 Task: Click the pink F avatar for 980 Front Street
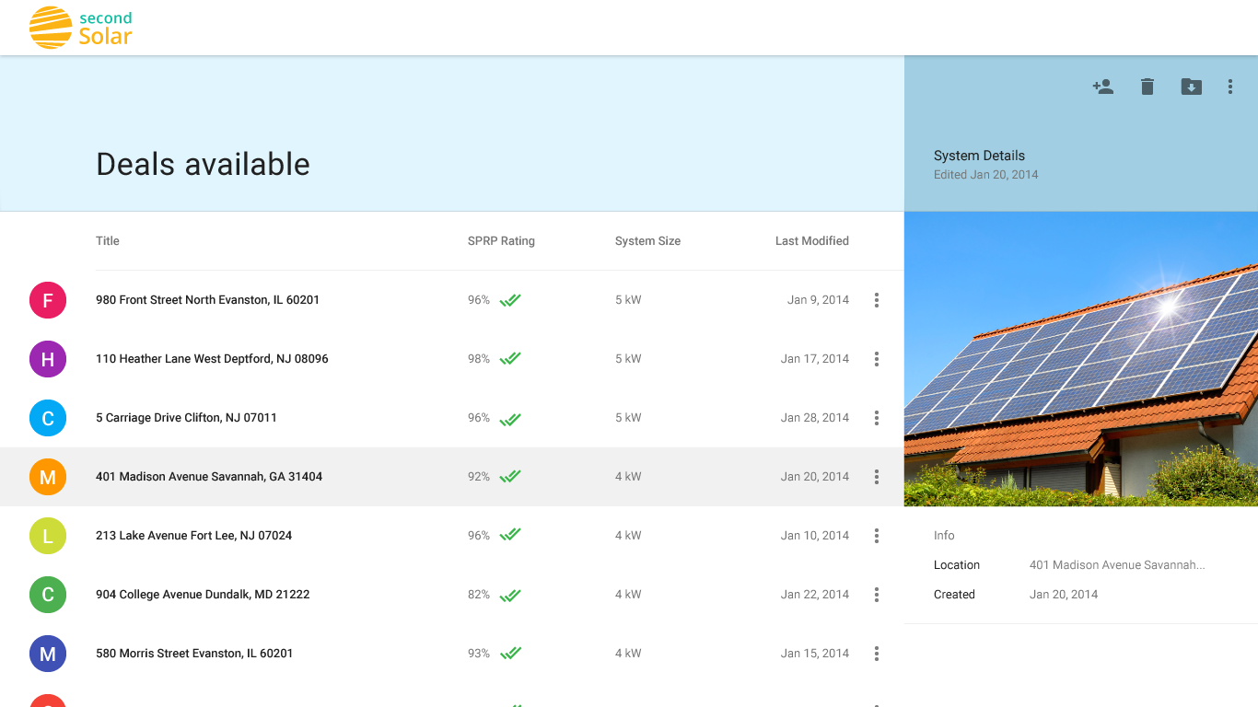coord(48,300)
